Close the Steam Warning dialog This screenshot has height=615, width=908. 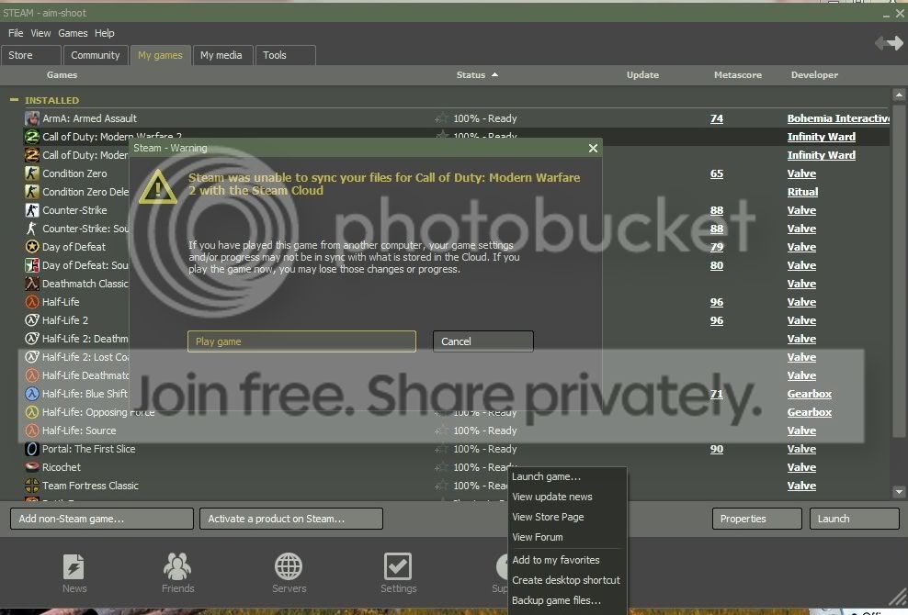tap(593, 148)
